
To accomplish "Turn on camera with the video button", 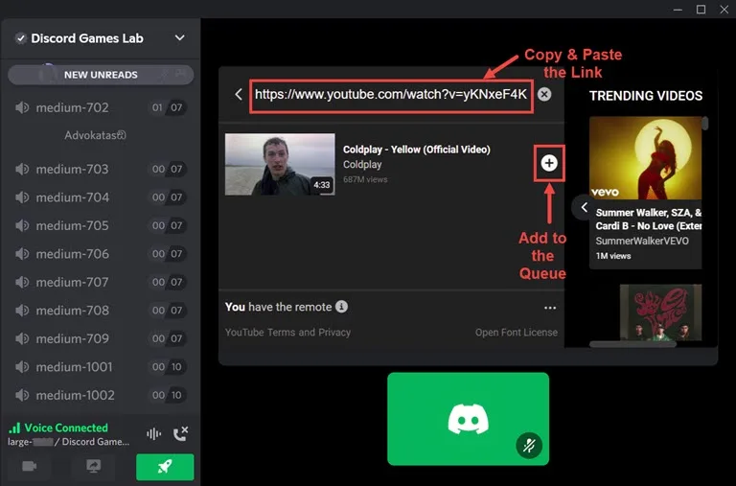I will click(x=29, y=466).
